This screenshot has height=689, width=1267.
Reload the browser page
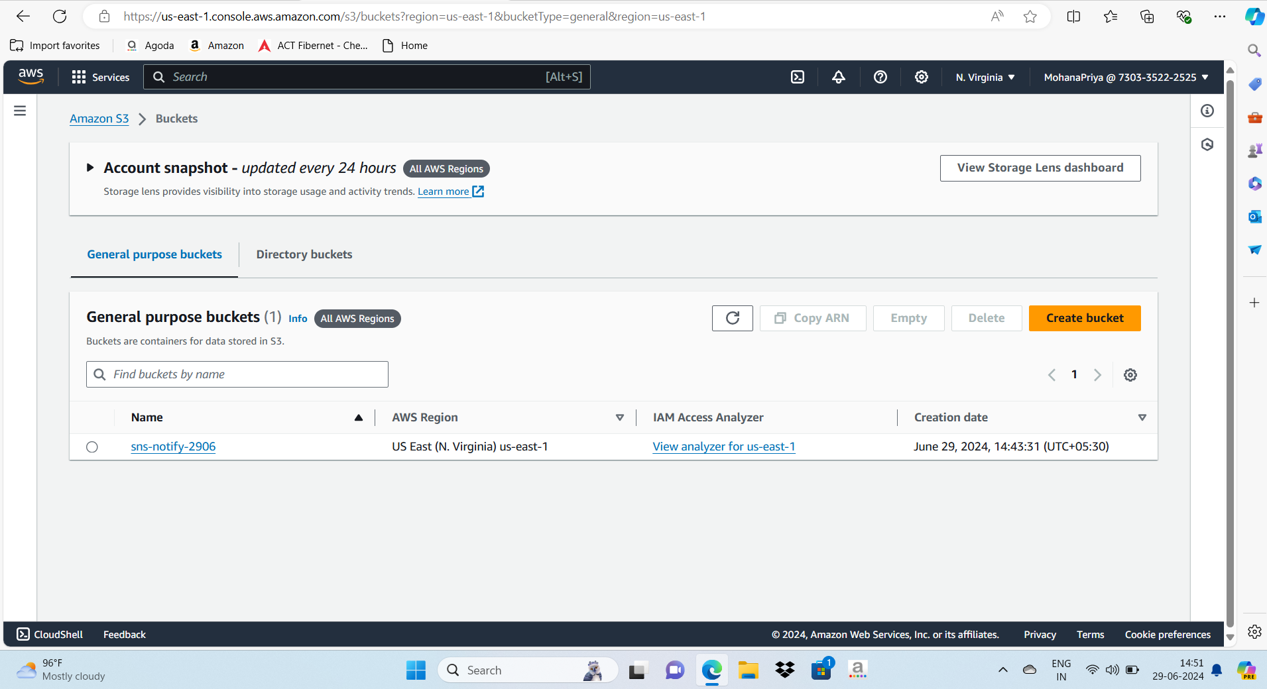pyautogui.click(x=60, y=16)
